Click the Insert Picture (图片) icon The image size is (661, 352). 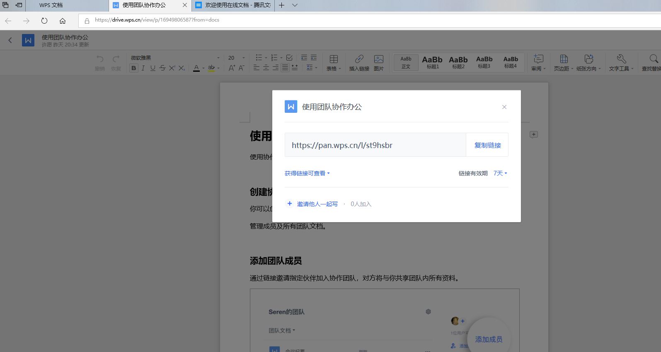(x=378, y=59)
